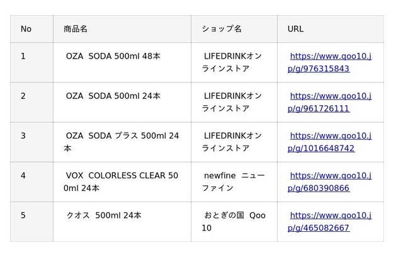Select the OZA SODA プラス 500ml cell
This screenshot has width=403, height=257.
(122, 142)
